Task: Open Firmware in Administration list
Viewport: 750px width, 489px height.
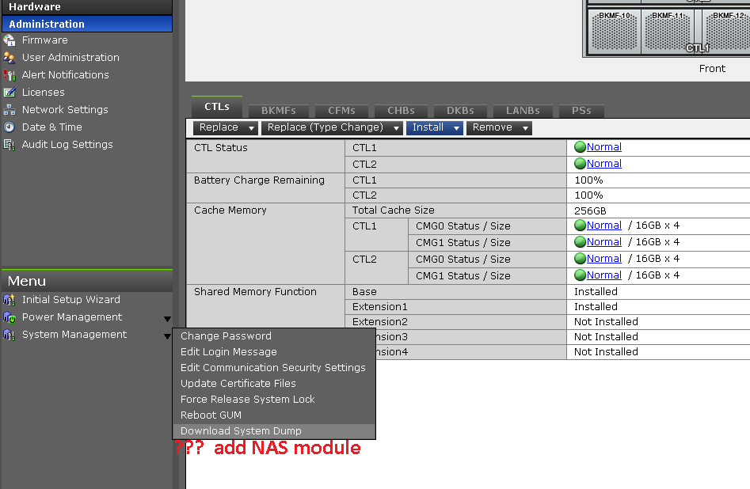Action: pyautogui.click(x=45, y=40)
